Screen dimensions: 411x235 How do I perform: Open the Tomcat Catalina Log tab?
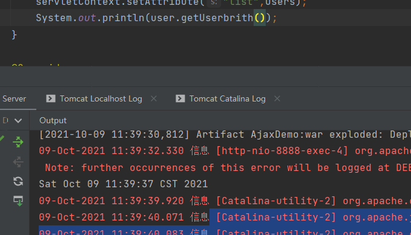[227, 99]
